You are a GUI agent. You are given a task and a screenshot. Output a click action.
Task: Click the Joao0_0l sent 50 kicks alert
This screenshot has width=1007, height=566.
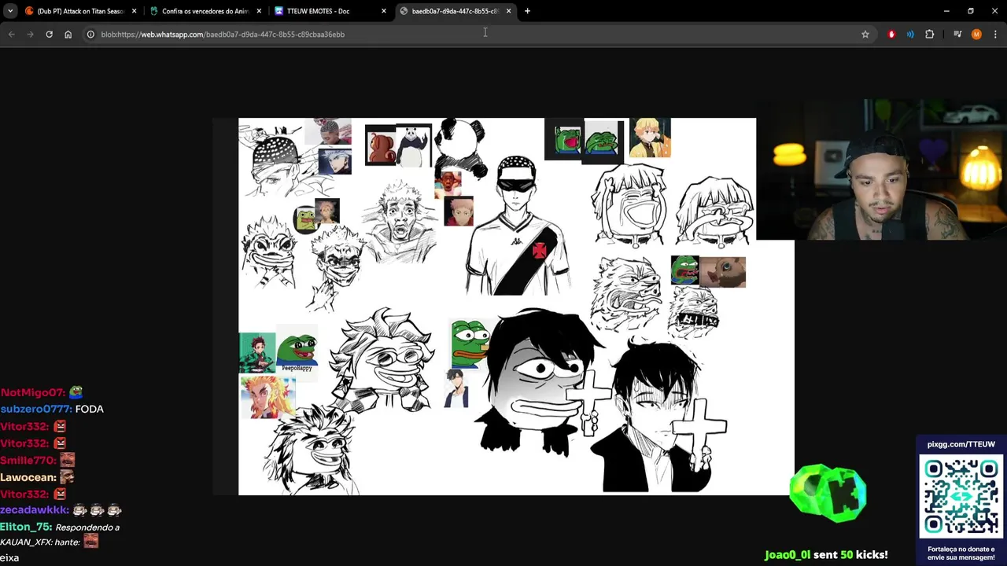[826, 554]
